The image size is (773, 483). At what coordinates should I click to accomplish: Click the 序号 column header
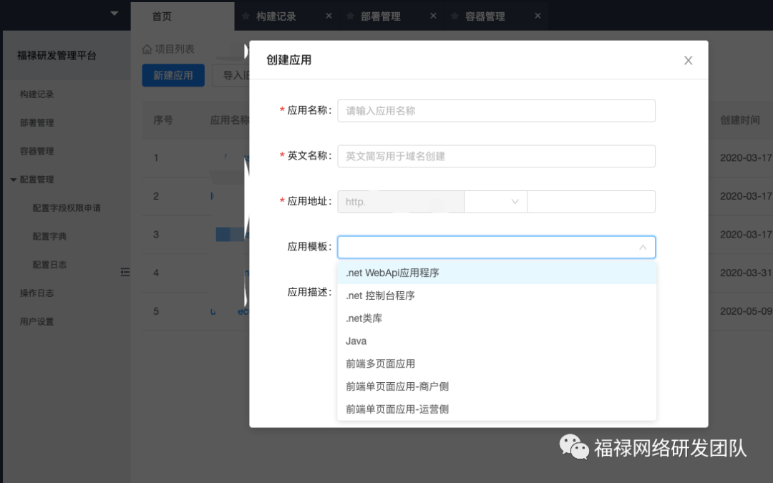tap(163, 120)
